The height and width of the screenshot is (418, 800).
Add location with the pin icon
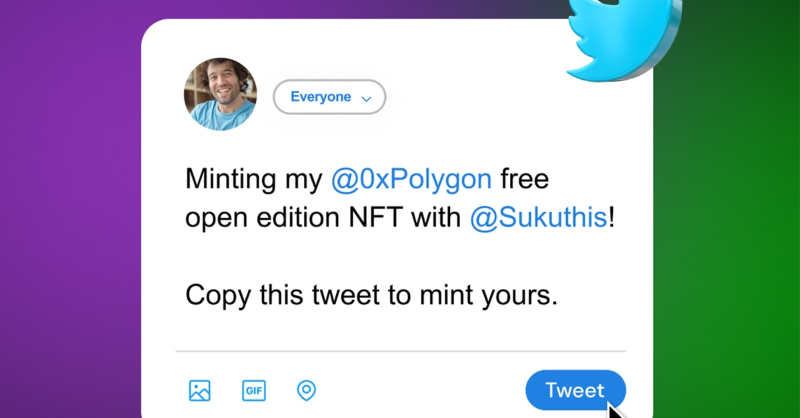(306, 390)
